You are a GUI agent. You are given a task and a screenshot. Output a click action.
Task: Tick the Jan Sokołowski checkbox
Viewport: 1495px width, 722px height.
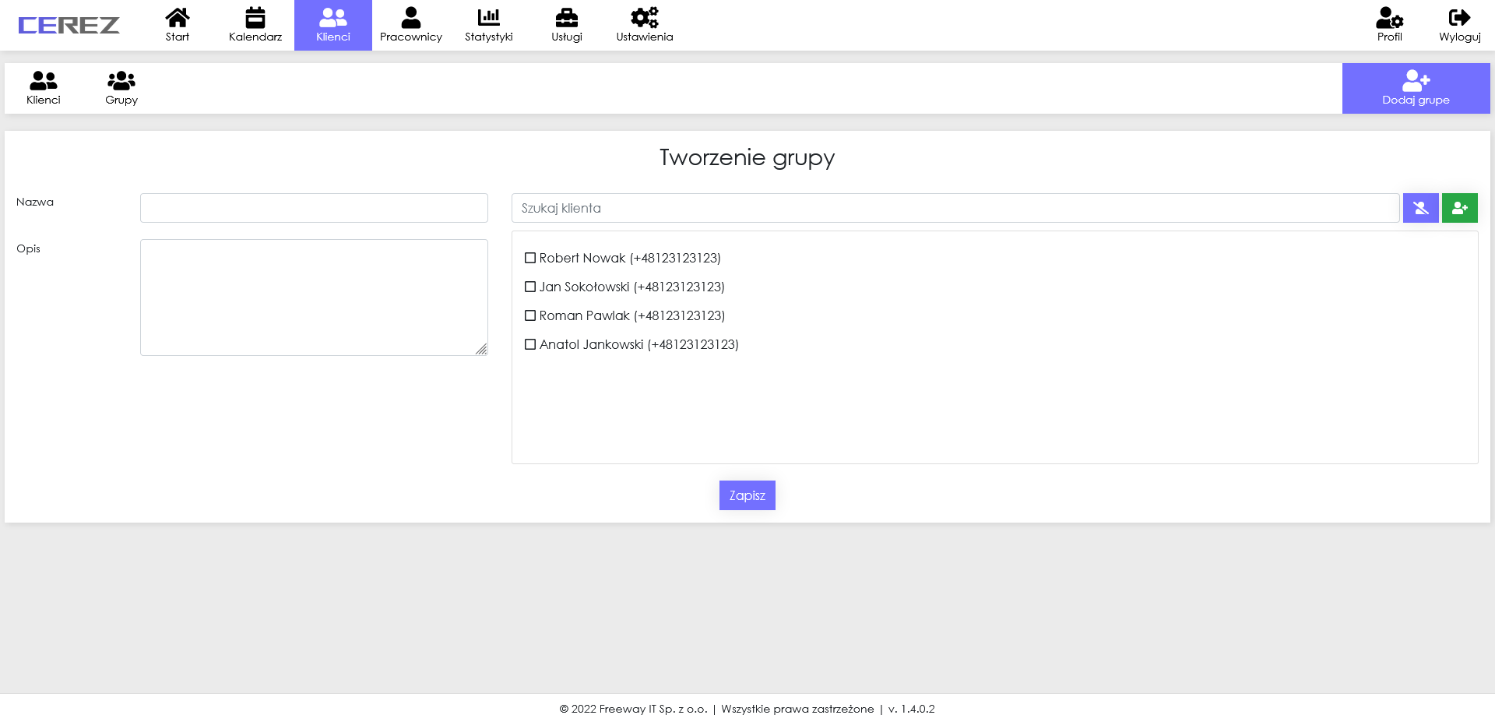530,287
